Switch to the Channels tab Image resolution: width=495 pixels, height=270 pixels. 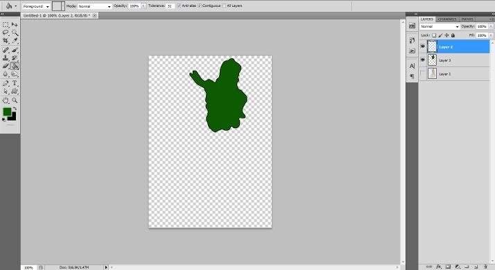(447, 19)
